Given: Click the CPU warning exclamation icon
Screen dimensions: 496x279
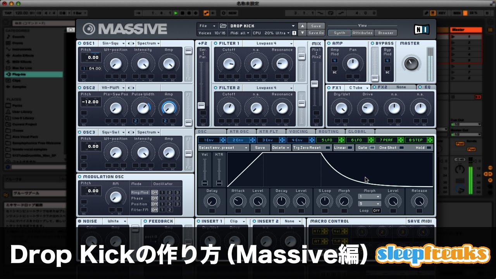Looking at the screenshot, I should coord(294,33).
